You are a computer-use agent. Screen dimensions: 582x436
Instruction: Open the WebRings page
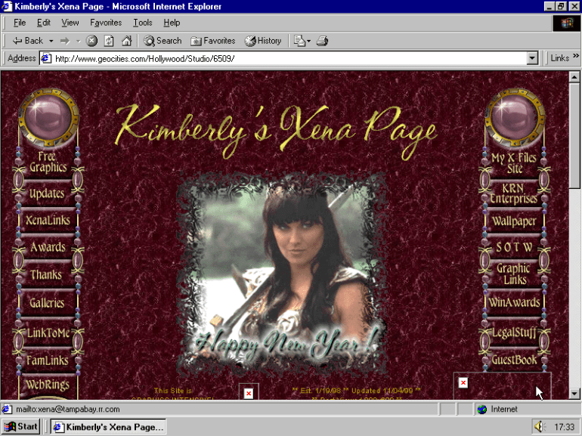(x=48, y=385)
